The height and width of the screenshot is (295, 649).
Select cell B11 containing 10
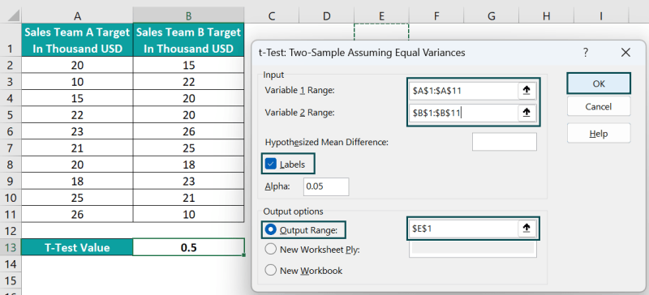pyautogui.click(x=188, y=214)
